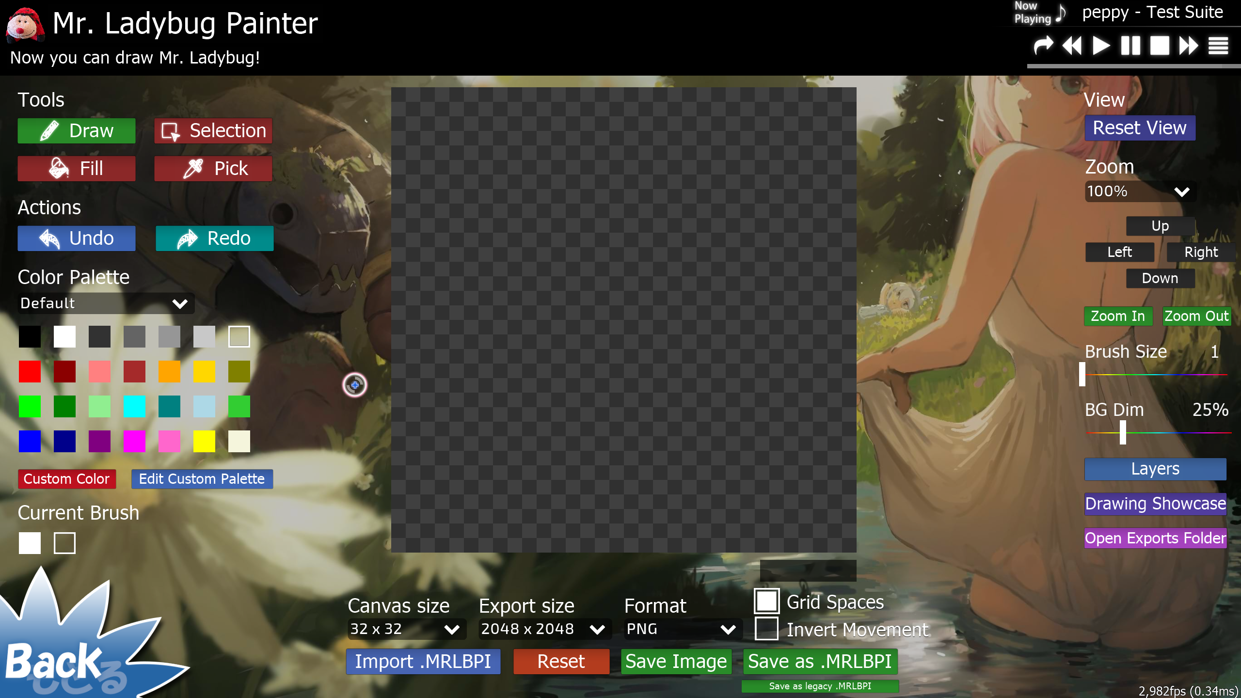This screenshot has height=698, width=1241.
Task: Choose the magenta color swatch
Action: click(x=134, y=442)
